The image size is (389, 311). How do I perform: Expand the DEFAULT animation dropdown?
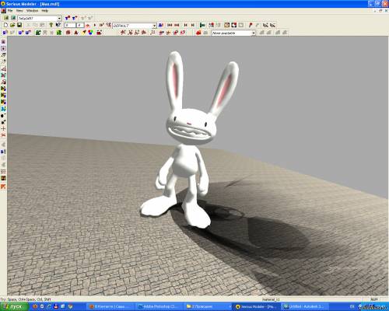tap(154, 26)
